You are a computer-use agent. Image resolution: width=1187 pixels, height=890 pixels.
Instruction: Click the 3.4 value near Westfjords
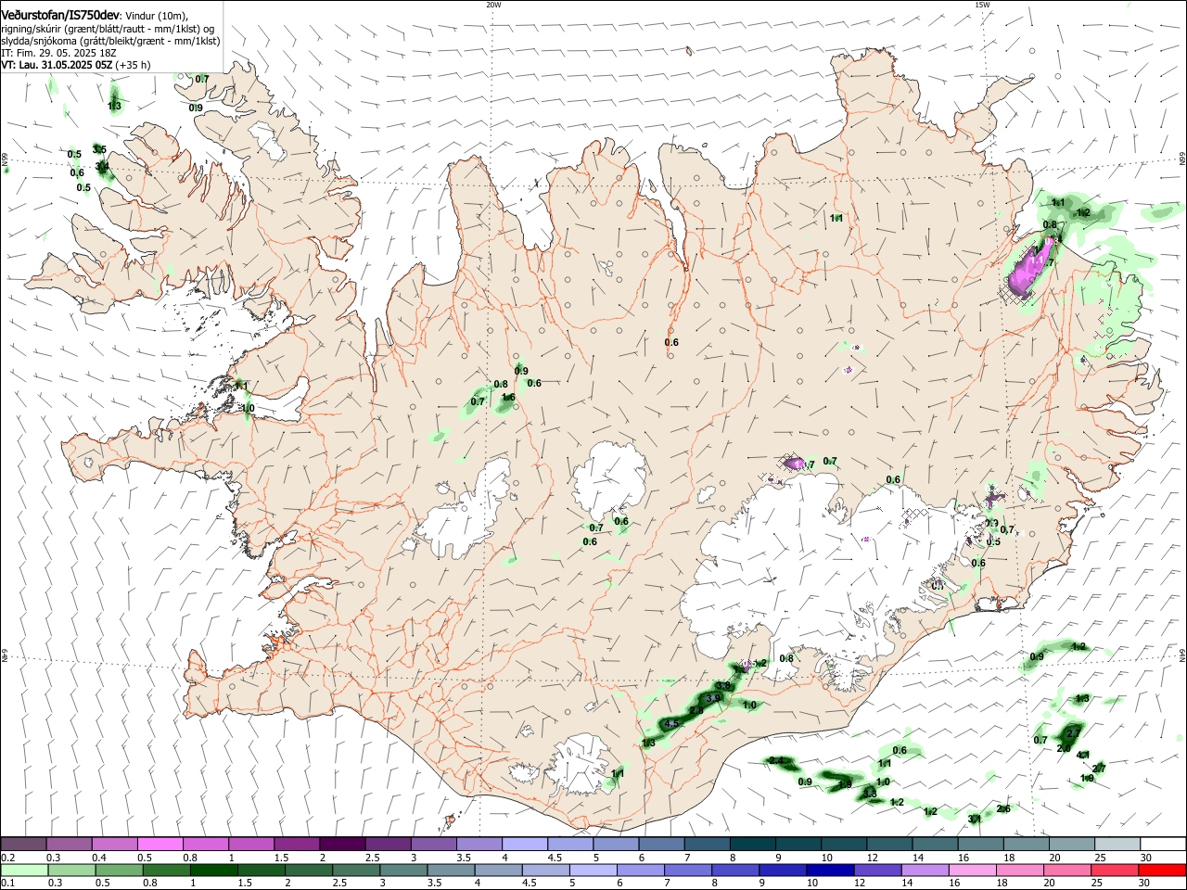[102, 166]
